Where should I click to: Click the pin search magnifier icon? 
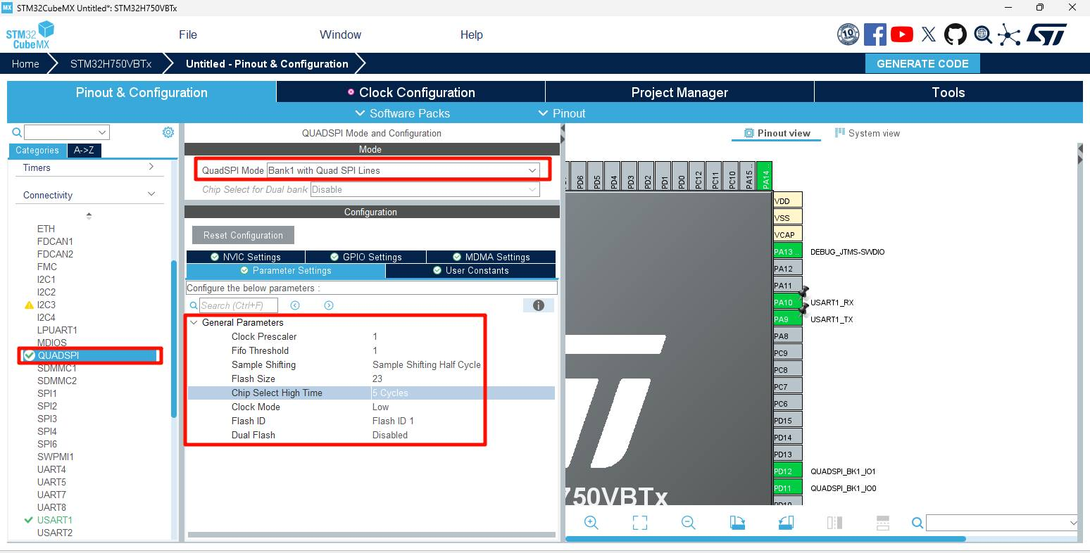[x=917, y=523]
